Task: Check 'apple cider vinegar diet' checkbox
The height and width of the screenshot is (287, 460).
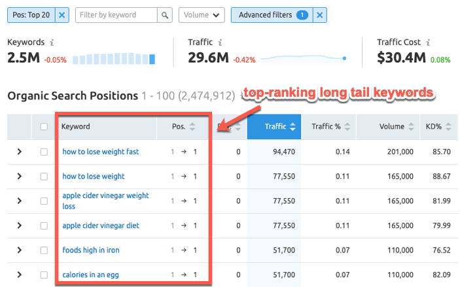Action: (44, 226)
